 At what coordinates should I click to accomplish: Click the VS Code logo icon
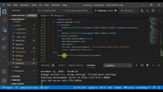(x=3, y=5)
